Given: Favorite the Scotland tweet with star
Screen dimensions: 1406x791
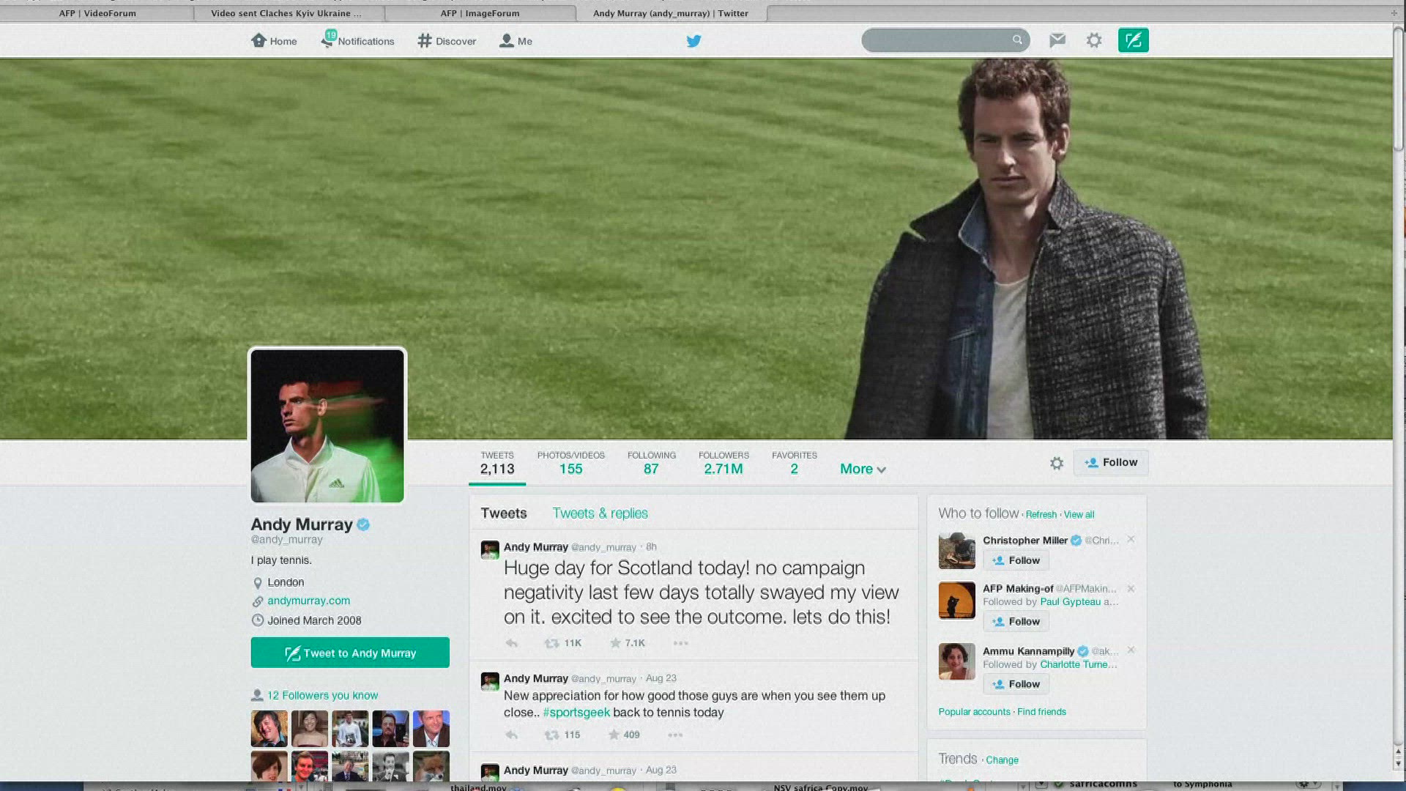Looking at the screenshot, I should (615, 643).
